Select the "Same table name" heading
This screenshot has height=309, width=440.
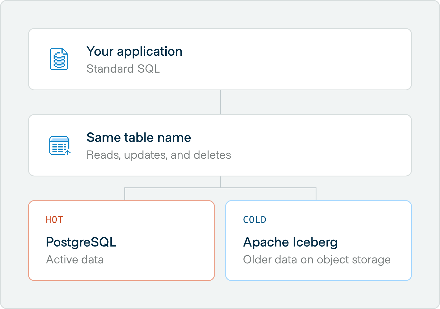coord(139,138)
